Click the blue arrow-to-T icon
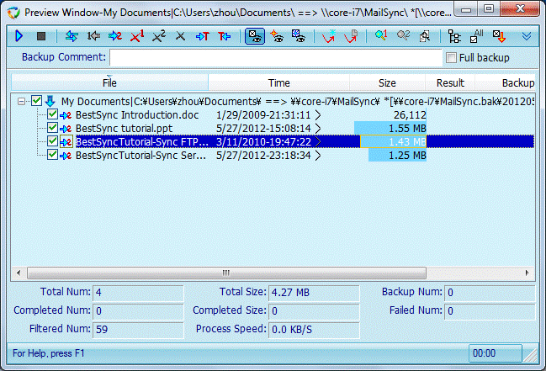 [x=202, y=36]
